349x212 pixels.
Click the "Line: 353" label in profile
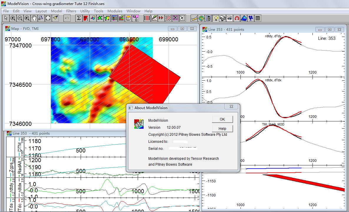pyautogui.click(x=327, y=38)
